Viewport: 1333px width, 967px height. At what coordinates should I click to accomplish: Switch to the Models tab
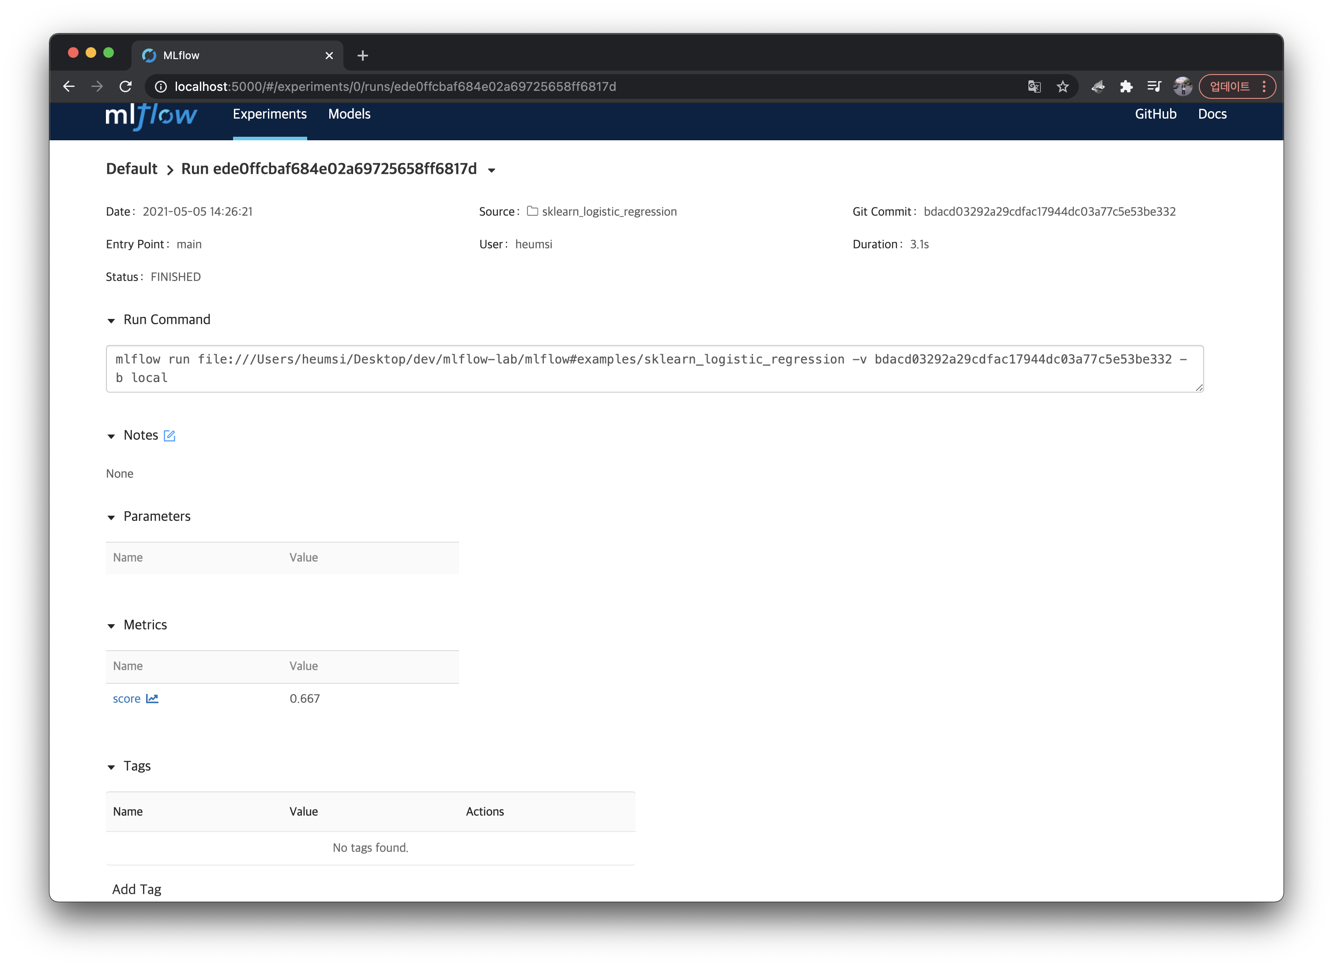click(x=349, y=114)
